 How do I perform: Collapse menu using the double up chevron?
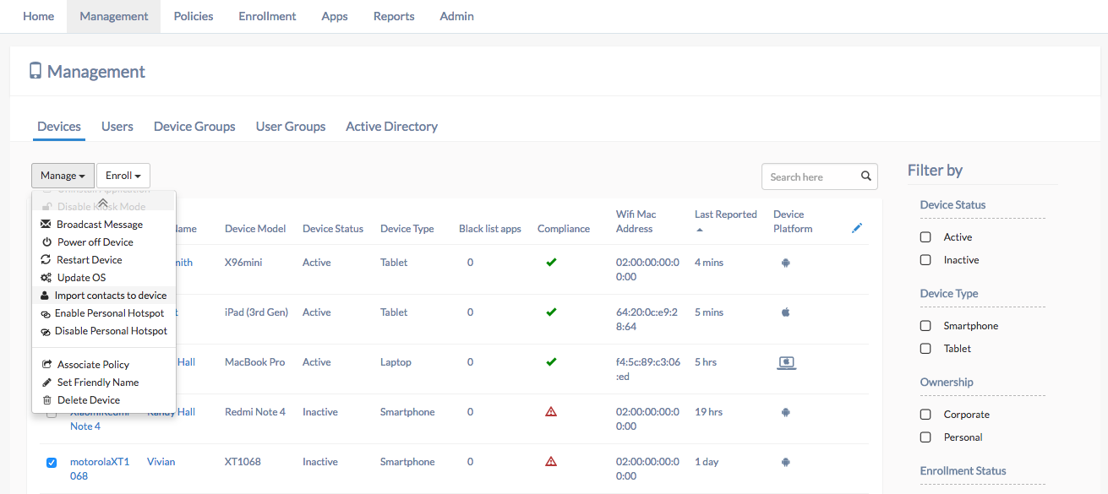[x=103, y=204]
